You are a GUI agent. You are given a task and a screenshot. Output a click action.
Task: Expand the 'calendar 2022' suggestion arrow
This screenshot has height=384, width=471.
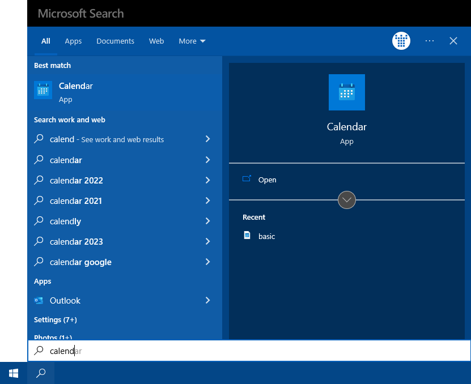207,180
